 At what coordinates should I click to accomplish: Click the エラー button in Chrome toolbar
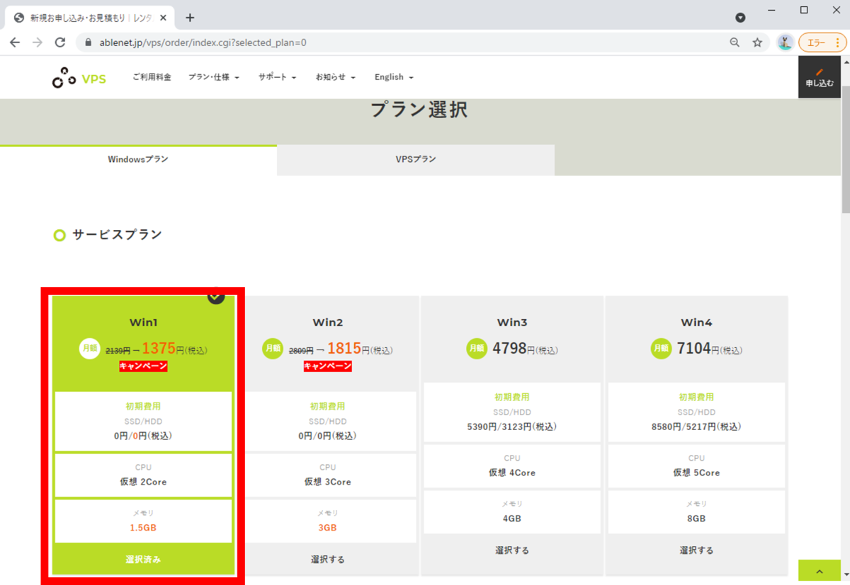(x=822, y=42)
